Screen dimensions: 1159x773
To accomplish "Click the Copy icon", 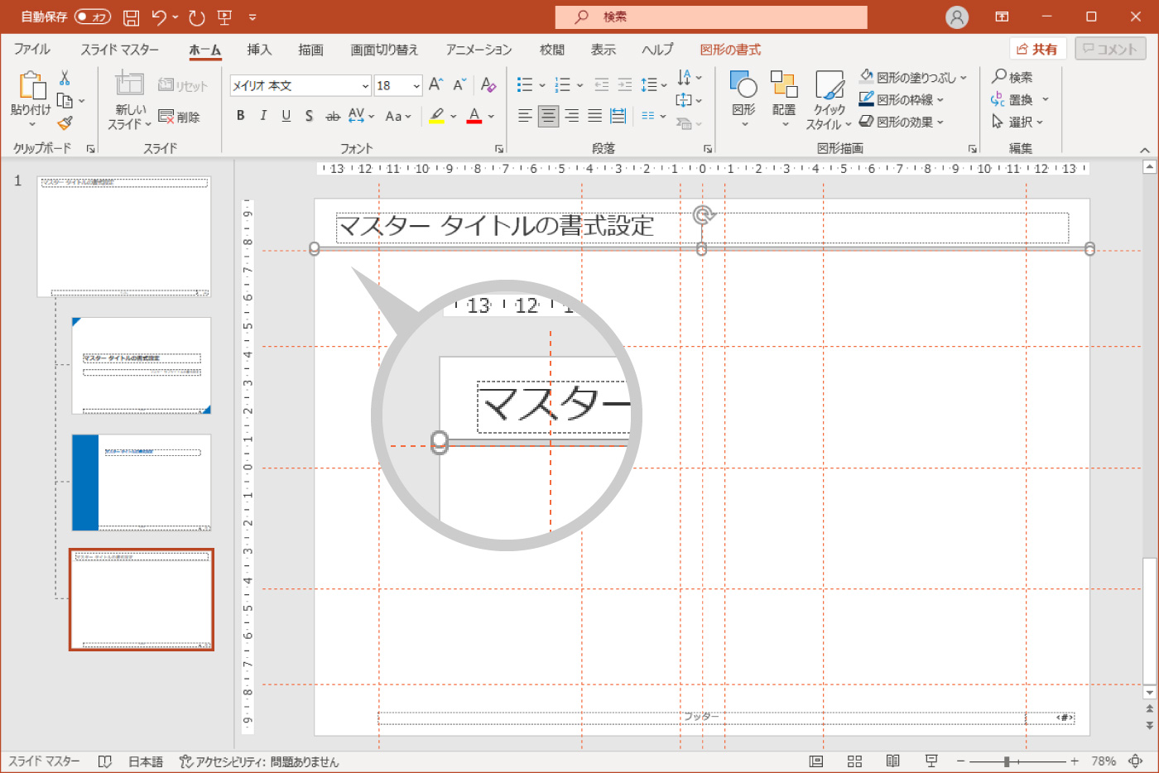I will (x=65, y=101).
